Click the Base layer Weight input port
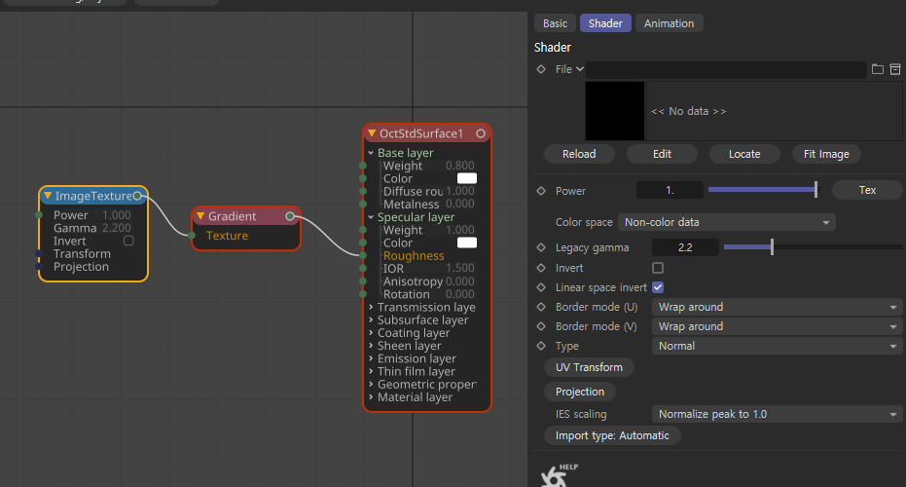906x487 pixels. (363, 166)
